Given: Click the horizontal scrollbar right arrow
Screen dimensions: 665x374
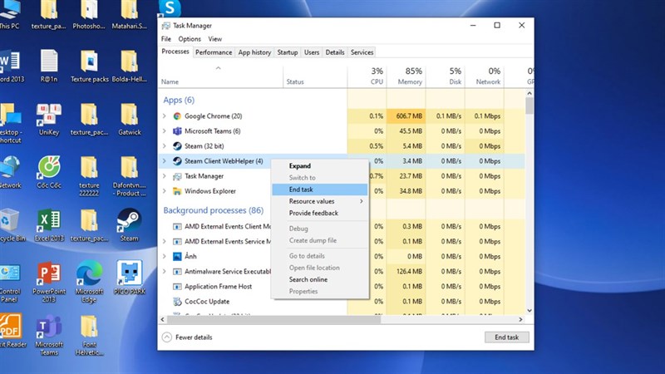Looking at the screenshot, I should coord(521,320).
